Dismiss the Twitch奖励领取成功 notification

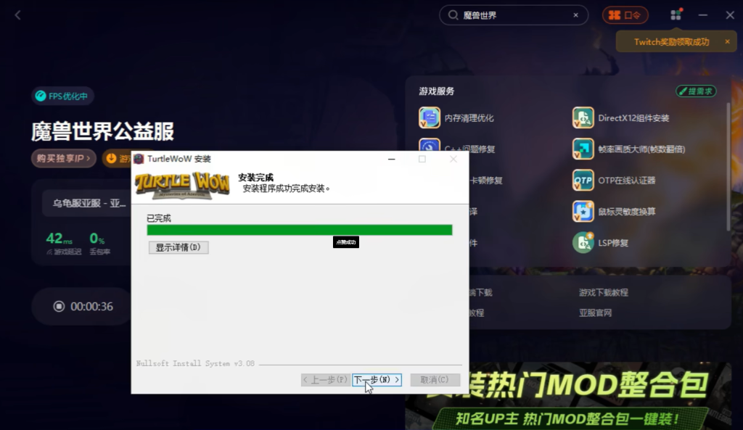pos(727,41)
